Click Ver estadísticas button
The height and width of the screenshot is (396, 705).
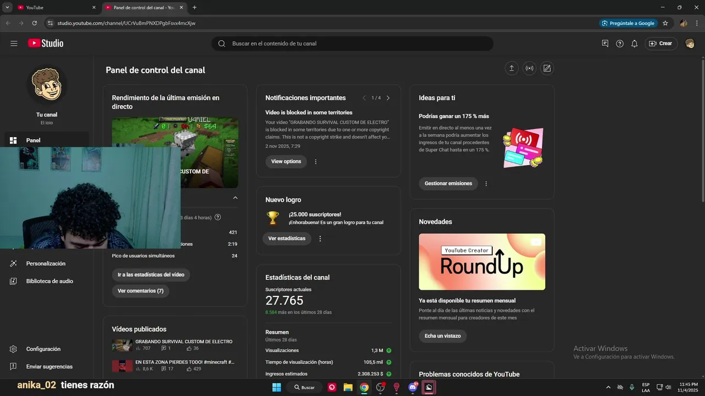click(287, 239)
